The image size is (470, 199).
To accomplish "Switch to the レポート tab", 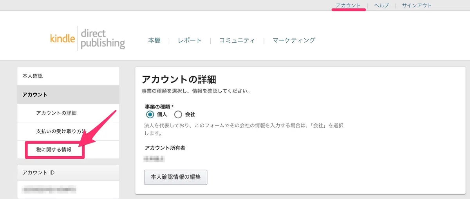I will (190, 40).
